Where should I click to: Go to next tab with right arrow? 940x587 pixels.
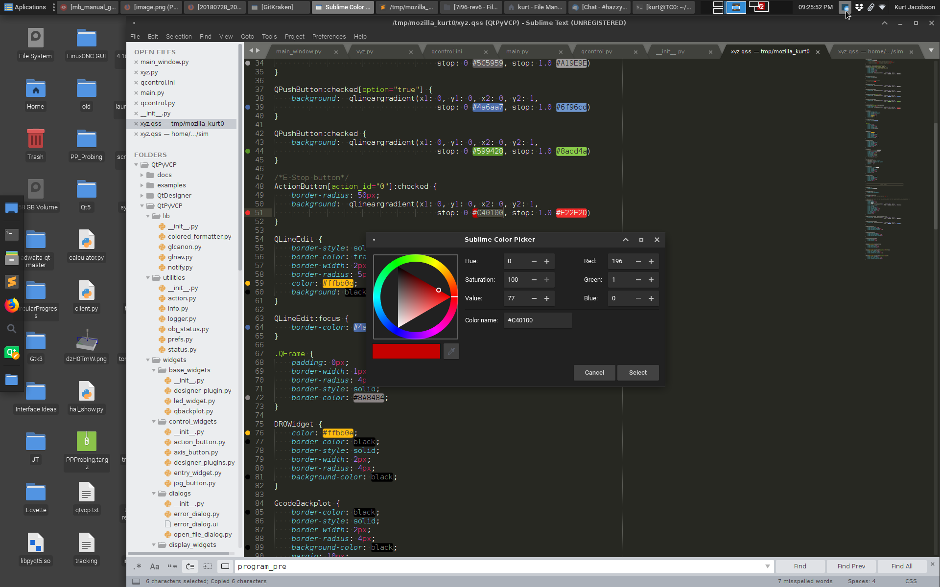[258, 50]
